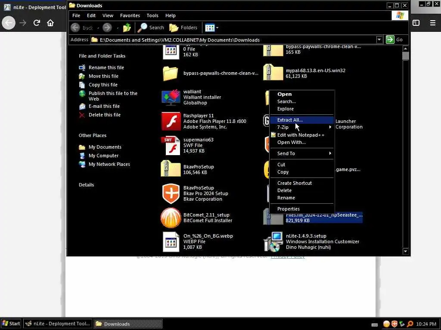
Task: Select the supermario63 SWF file icon
Action: click(x=171, y=145)
